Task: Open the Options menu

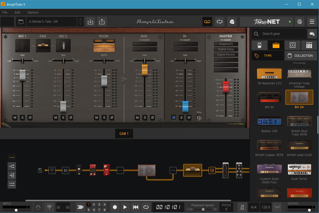Action: coord(33,12)
